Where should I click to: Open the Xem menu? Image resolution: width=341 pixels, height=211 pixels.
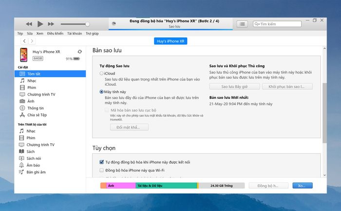(39, 33)
